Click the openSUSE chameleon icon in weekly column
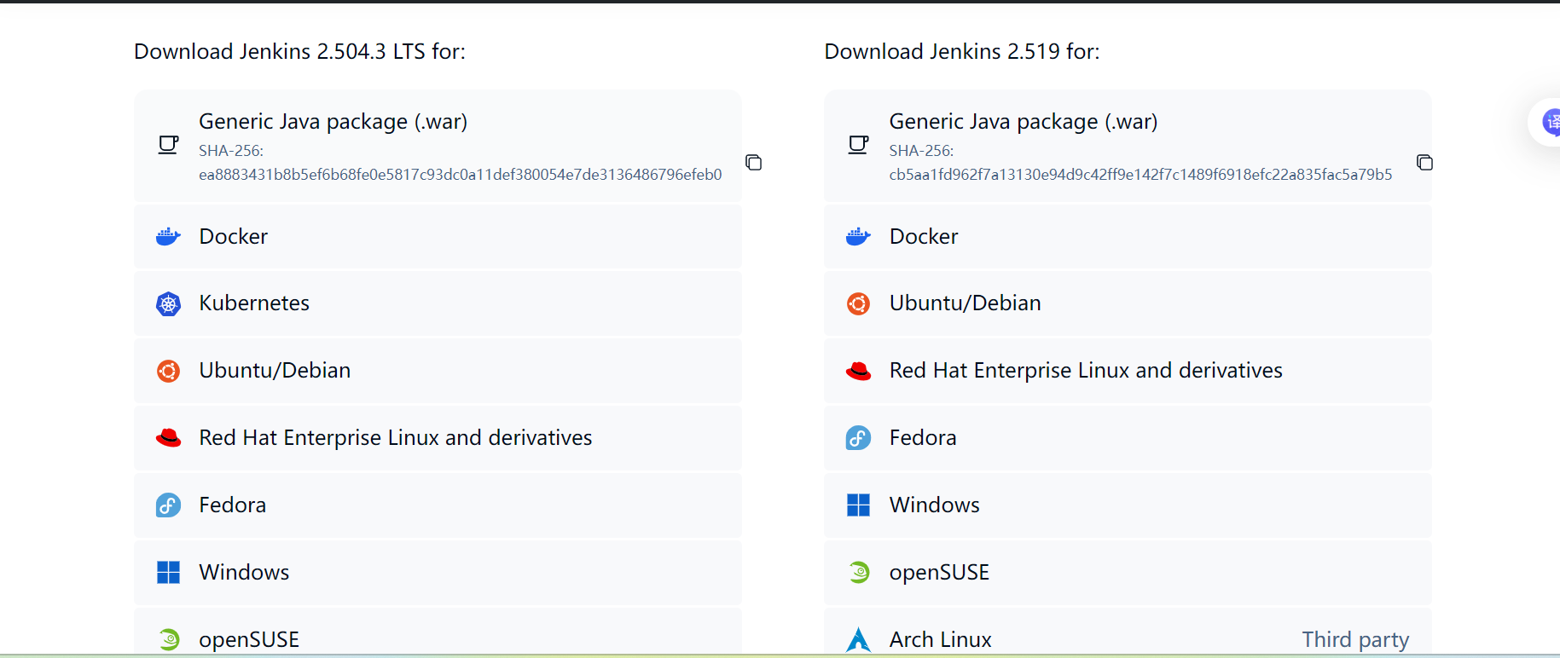The width and height of the screenshot is (1560, 658). 859,572
